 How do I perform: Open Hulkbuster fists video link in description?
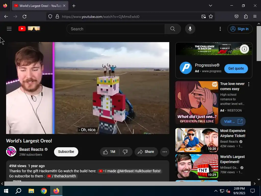tap(130, 171)
